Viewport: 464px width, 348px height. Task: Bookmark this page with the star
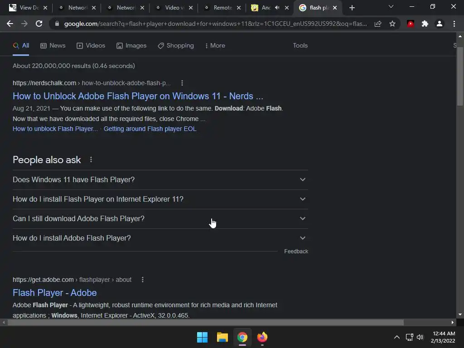(x=392, y=24)
